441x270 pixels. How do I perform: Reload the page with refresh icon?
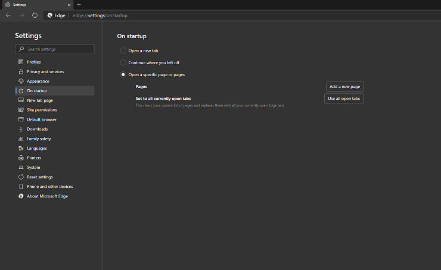[35, 15]
